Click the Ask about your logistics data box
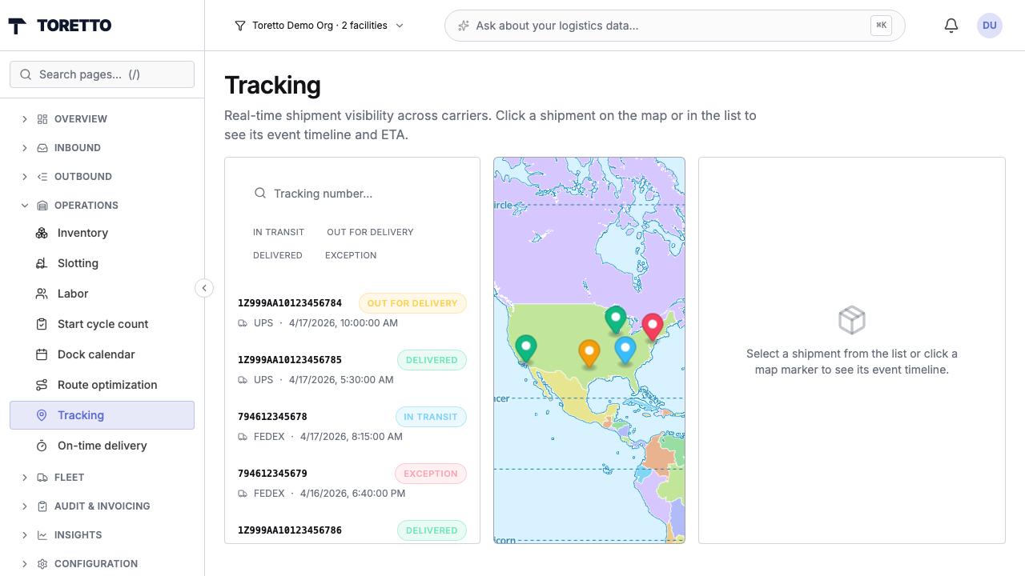1025x576 pixels. click(x=674, y=26)
